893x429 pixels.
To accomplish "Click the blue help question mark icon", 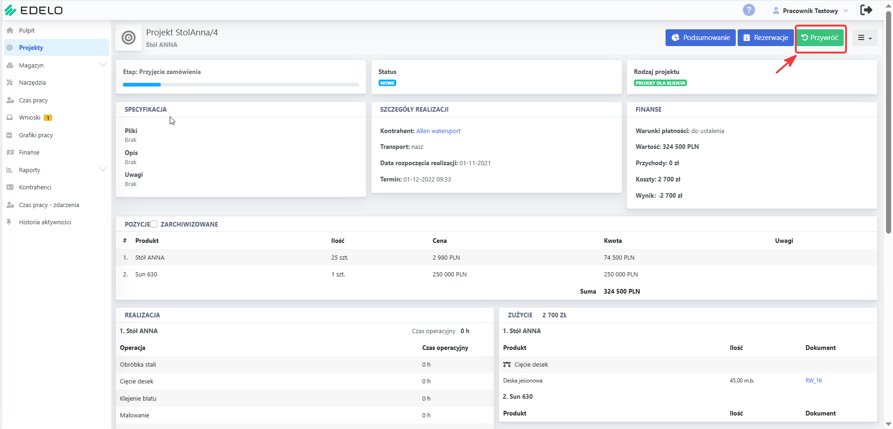I will 749,10.
